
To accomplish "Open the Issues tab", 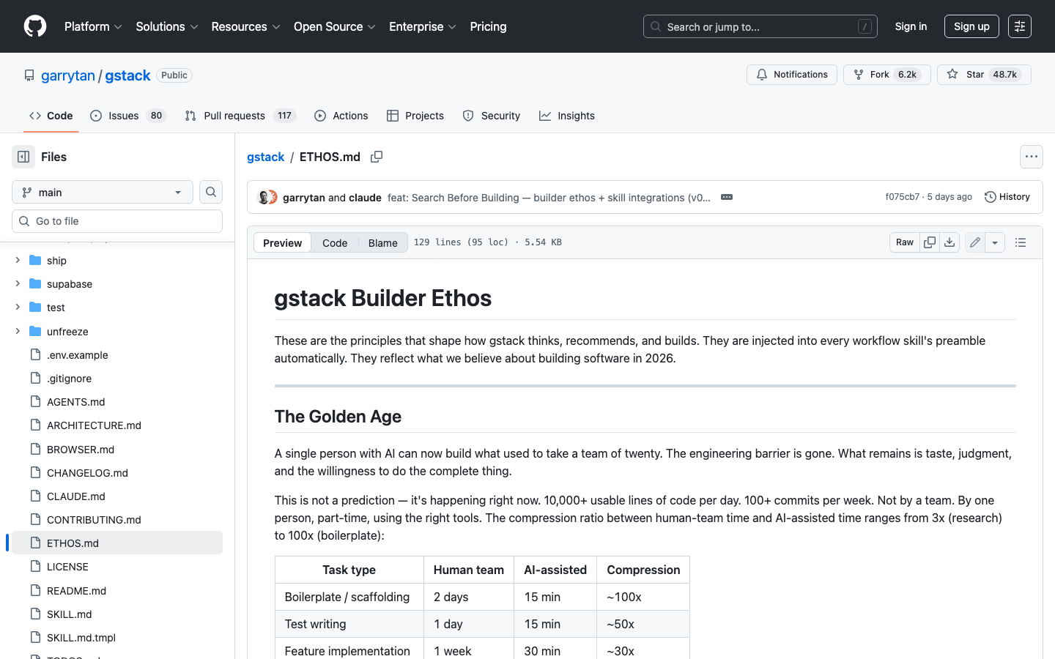I will tap(128, 116).
